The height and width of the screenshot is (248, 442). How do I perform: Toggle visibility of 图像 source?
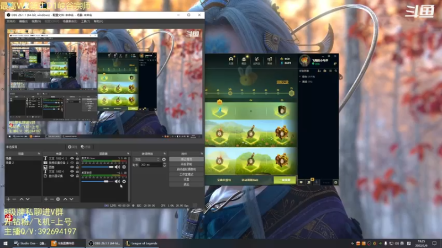[x=72, y=167]
